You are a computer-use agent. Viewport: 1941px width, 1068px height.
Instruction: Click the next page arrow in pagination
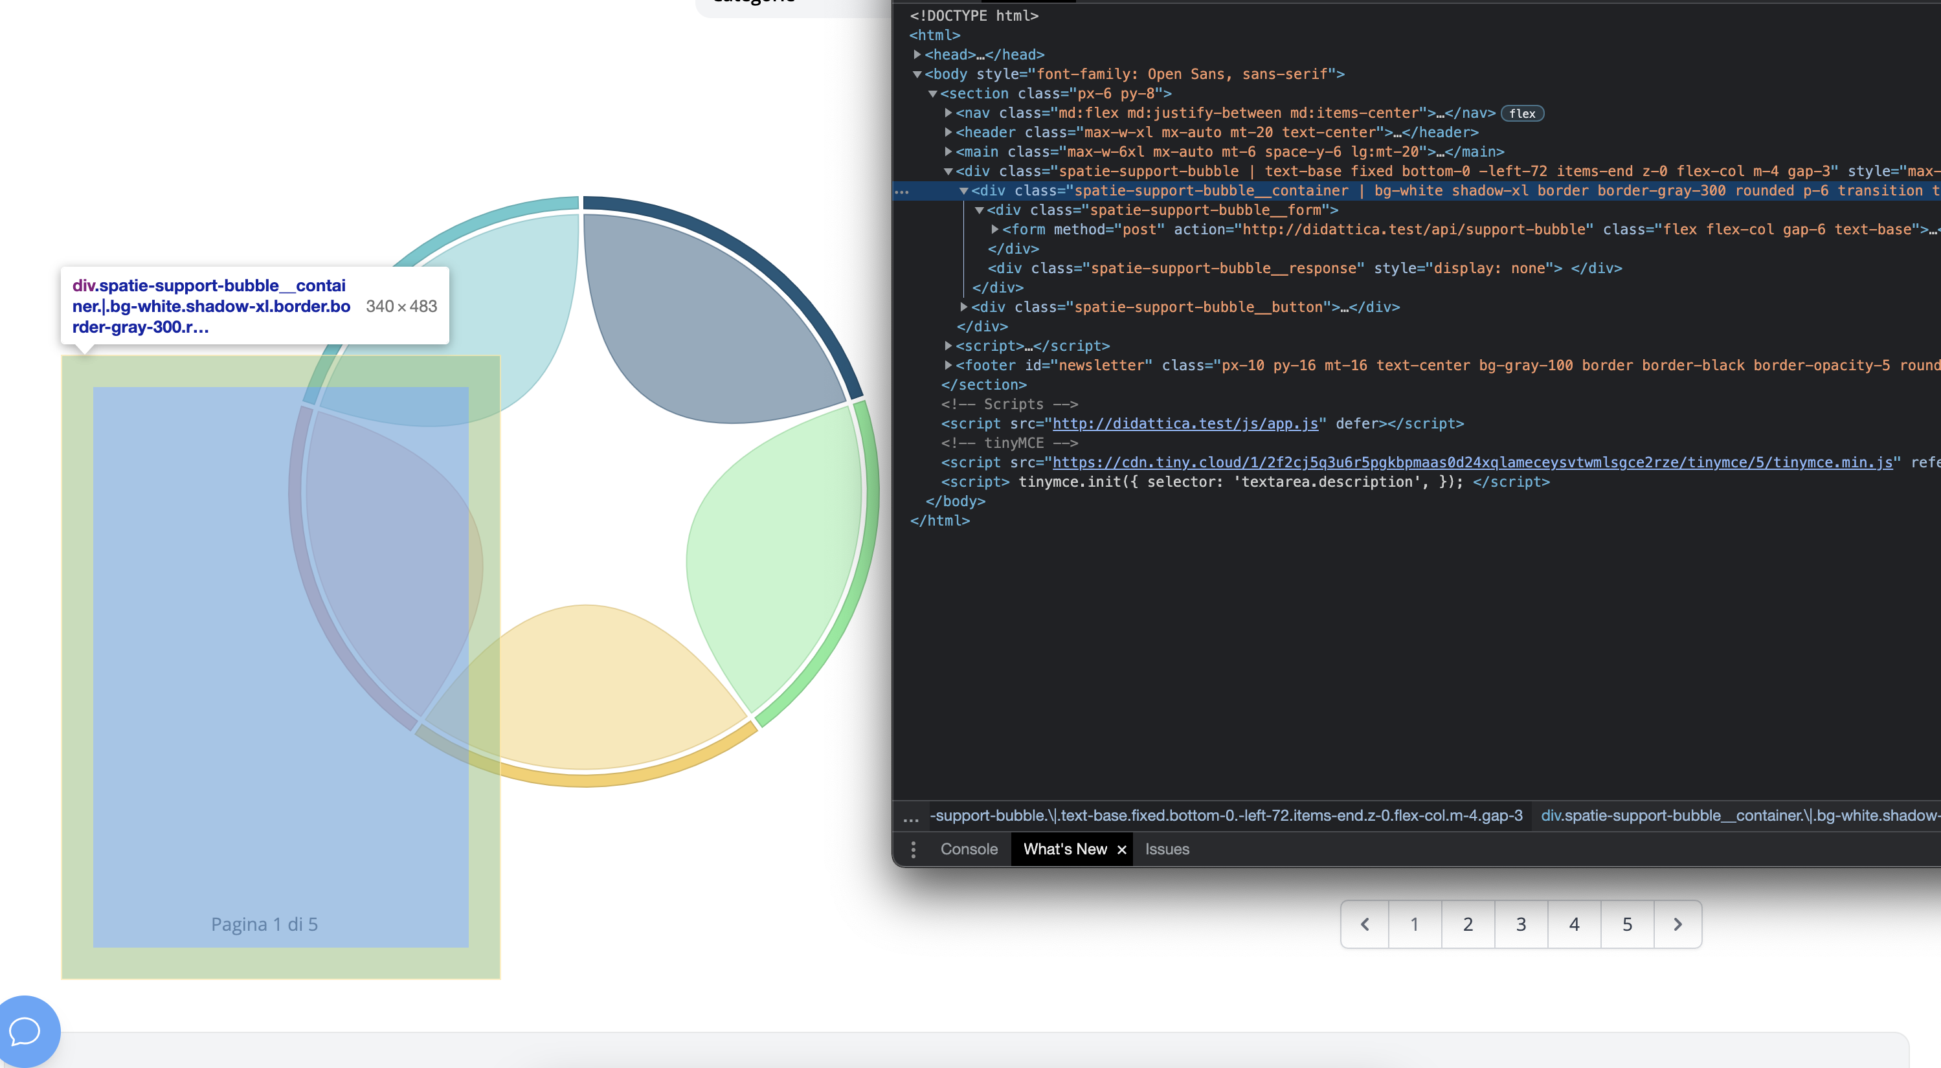pos(1678,924)
